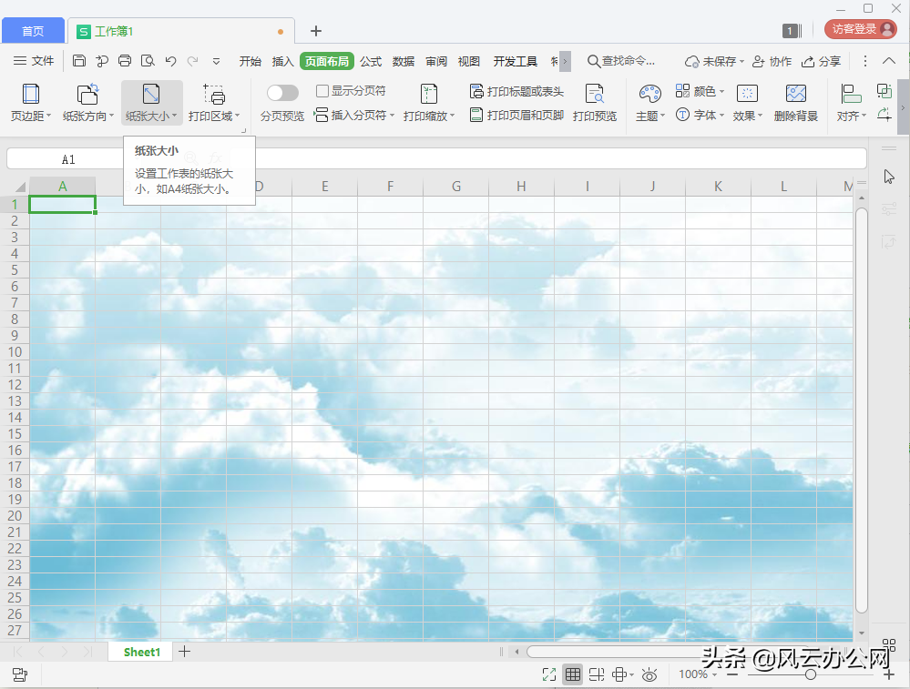Click the 查找命令 search box
This screenshot has width=910, height=689.
point(621,61)
